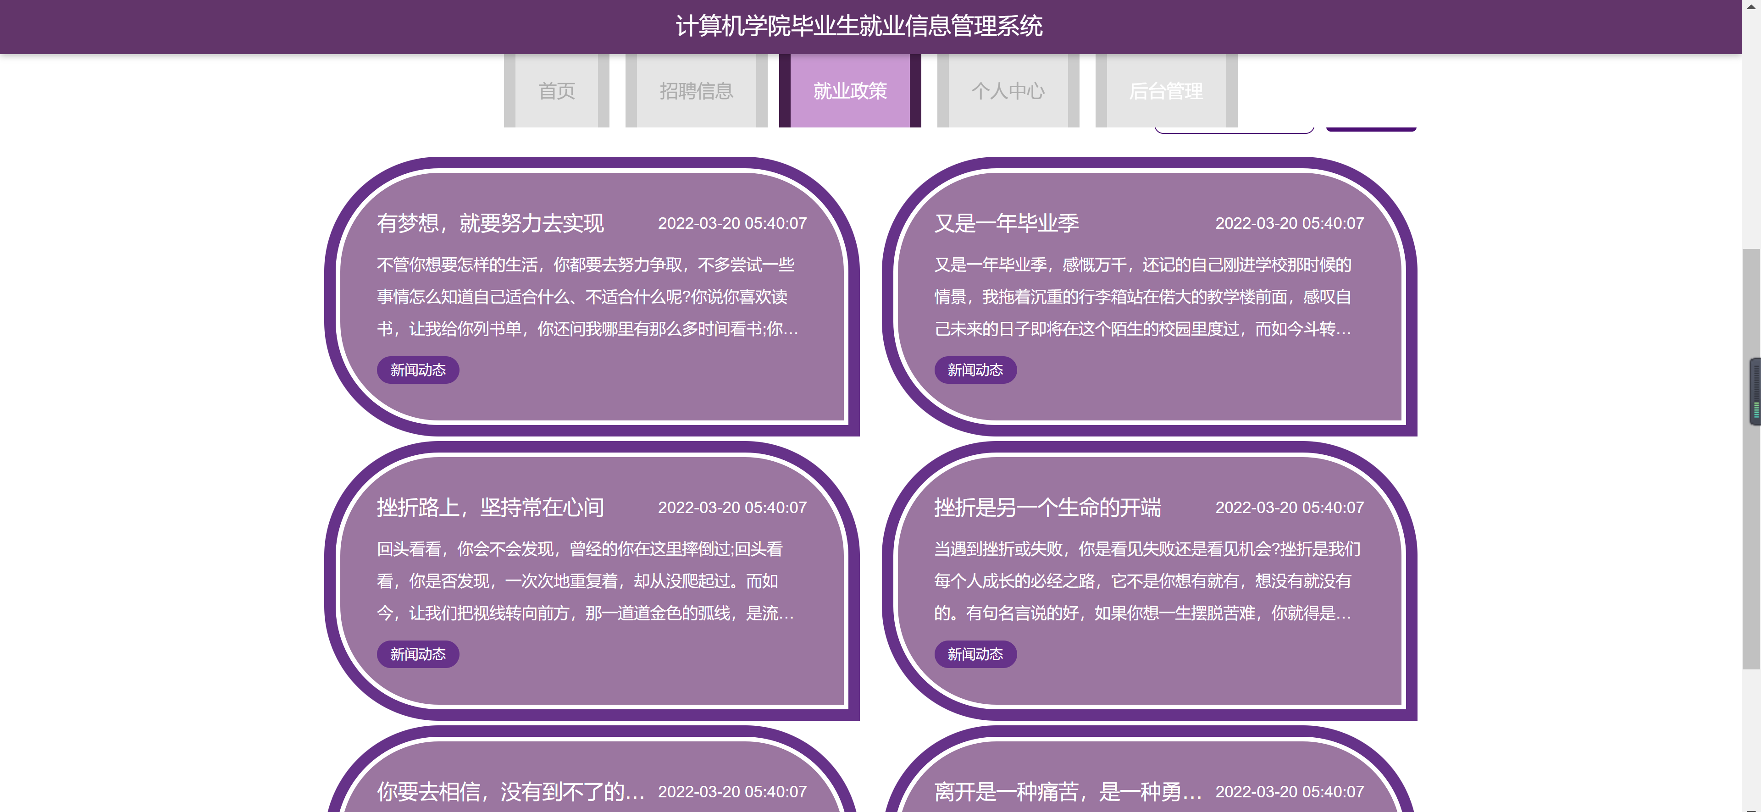This screenshot has height=812, width=1761.
Task: Click 新闻动态 tag on 又是一年毕业季 card
Action: (x=975, y=370)
